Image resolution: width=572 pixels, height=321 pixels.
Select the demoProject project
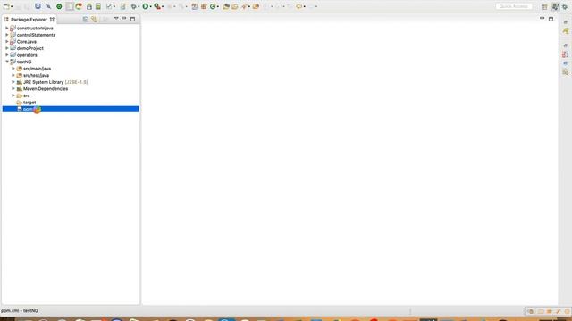pyautogui.click(x=29, y=48)
